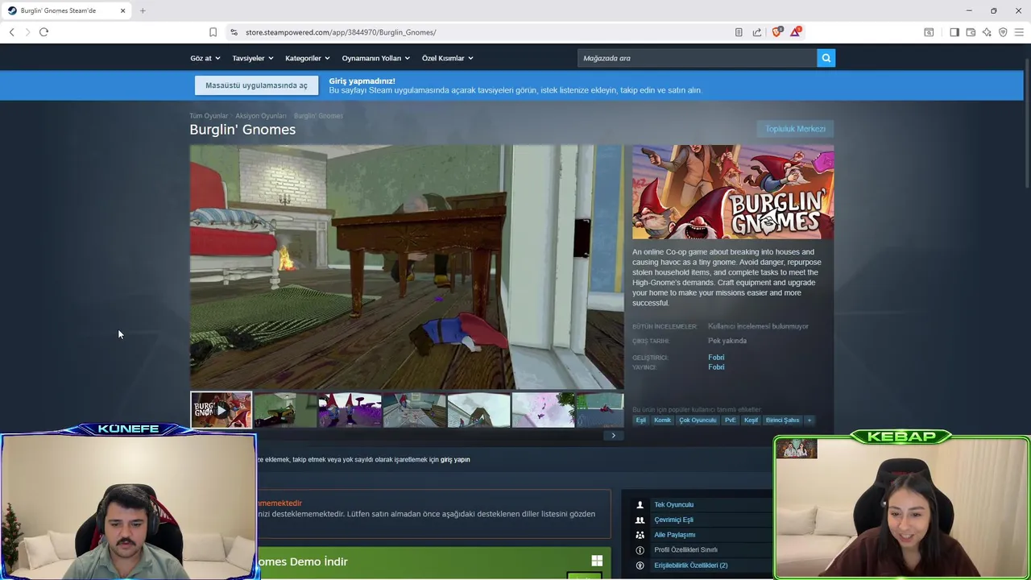Screen dimensions: 1031x580
Task: Close the Burglin' Gnomes browser tab
Action: tap(122, 10)
